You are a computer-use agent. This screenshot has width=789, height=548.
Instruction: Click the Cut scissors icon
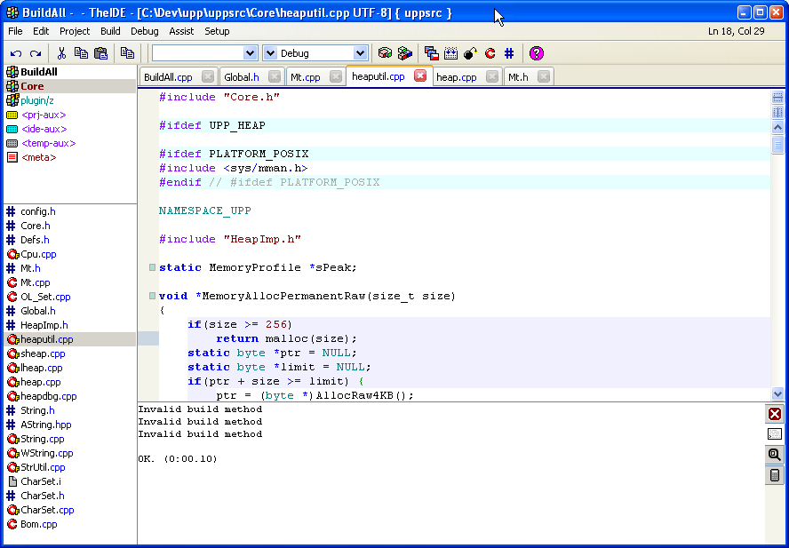click(61, 53)
